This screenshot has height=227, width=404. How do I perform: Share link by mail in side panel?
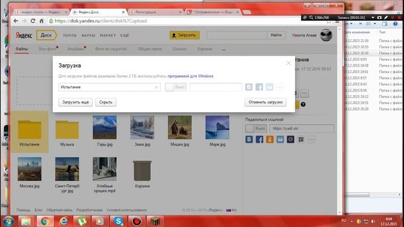tap(280, 139)
